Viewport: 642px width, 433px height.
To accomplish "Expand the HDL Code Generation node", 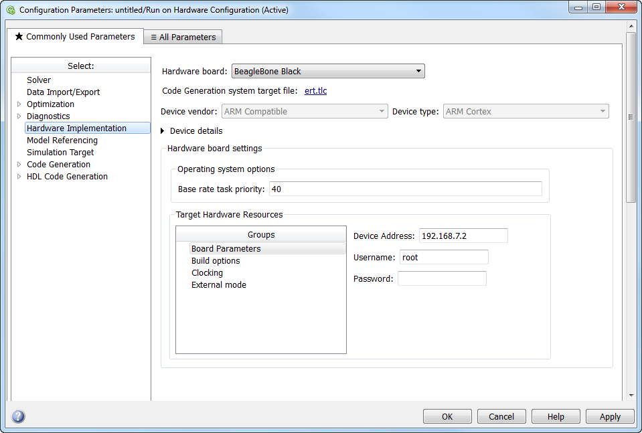I will [19, 177].
